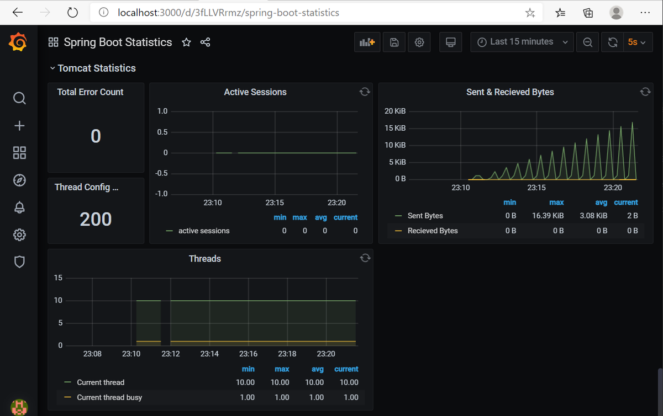Open Active Sessions panel title menu
This screenshot has width=663, height=416.
click(x=255, y=92)
